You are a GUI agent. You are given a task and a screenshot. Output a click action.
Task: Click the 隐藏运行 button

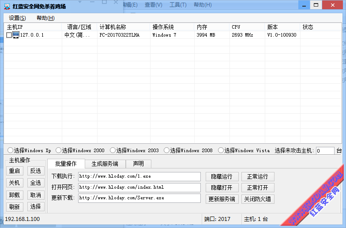tap(222, 176)
